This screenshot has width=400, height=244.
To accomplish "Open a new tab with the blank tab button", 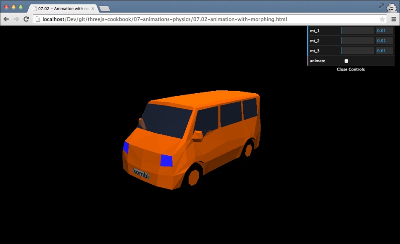I will [105, 9].
